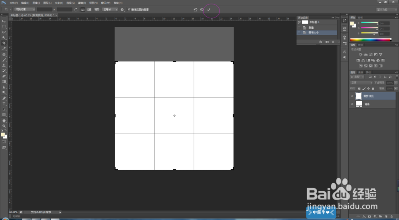Commit the crop with checkmark

(x=209, y=10)
